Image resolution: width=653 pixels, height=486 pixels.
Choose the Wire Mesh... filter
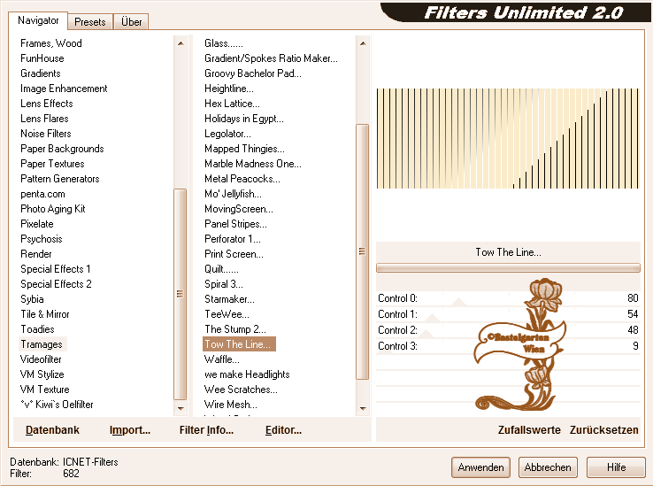[x=231, y=405]
